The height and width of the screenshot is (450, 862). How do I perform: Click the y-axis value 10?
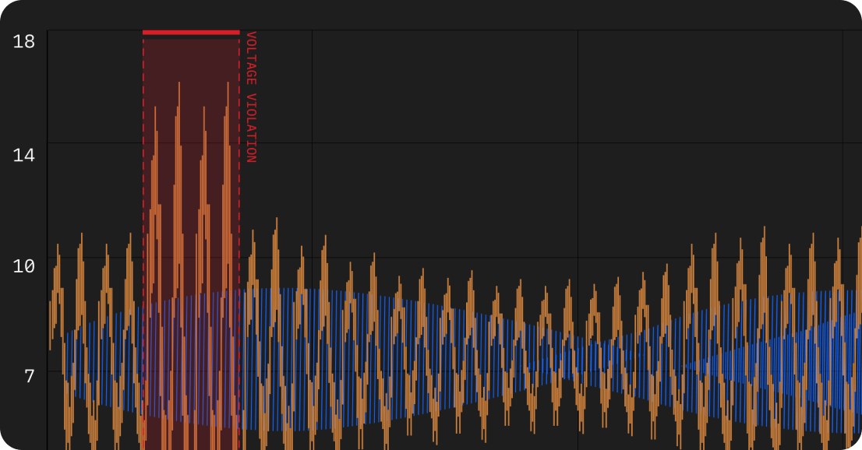pos(23,266)
